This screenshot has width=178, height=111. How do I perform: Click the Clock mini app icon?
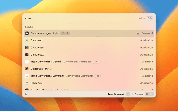pos(27,83)
